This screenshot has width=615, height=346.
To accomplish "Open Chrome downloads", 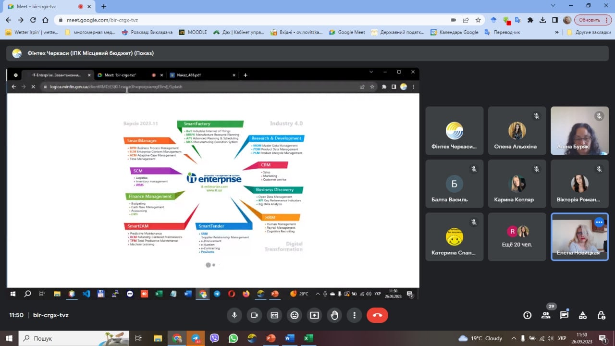I will tap(542, 20).
